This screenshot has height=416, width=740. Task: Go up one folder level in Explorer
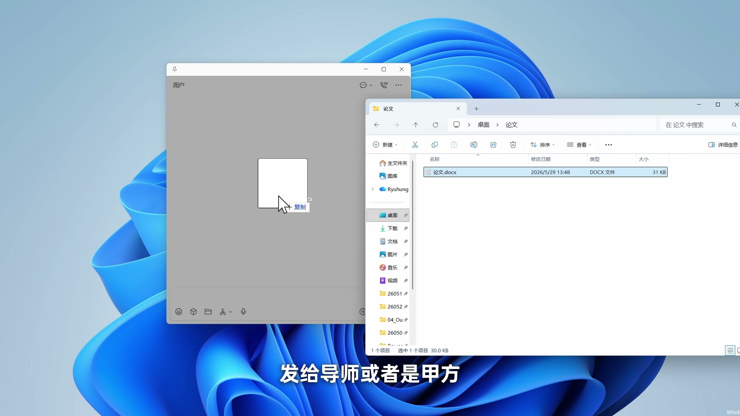(x=415, y=125)
